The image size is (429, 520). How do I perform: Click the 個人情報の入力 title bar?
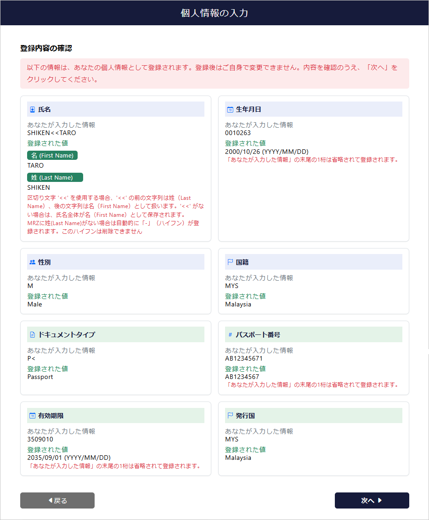[x=214, y=13]
